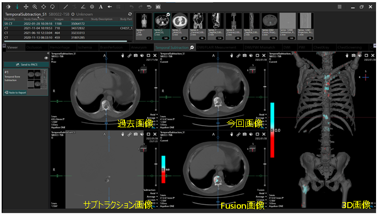Viewport: 386px width, 217px height.
Task: Toggle link icon in current image pane
Action: (238, 56)
